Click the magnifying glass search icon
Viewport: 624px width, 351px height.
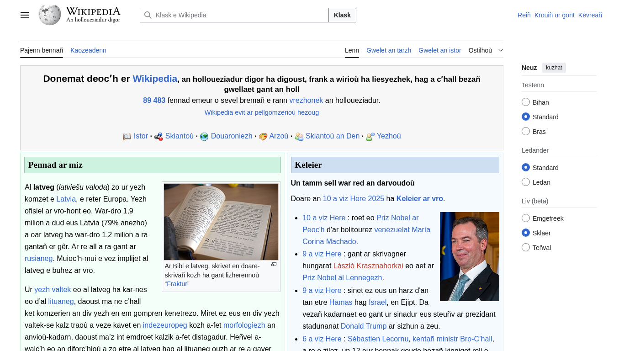point(148,15)
